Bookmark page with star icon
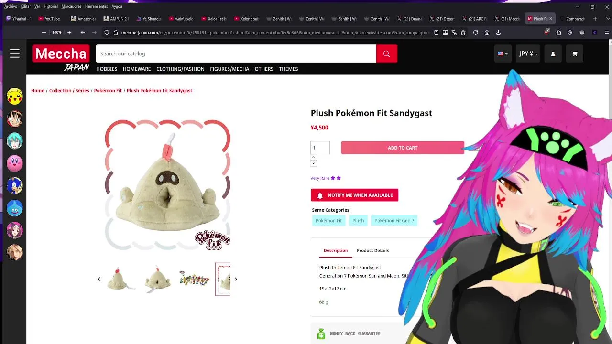Viewport: 612px width, 344px height. point(463,32)
